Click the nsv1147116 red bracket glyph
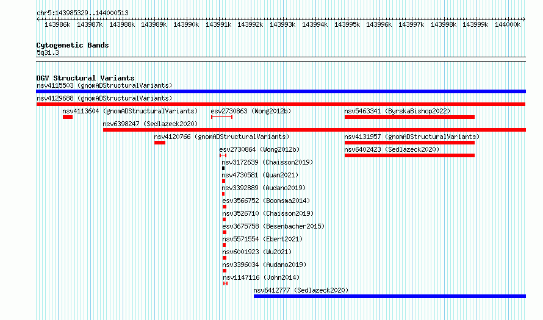Screen dimensions: 543x320 pos(226,283)
